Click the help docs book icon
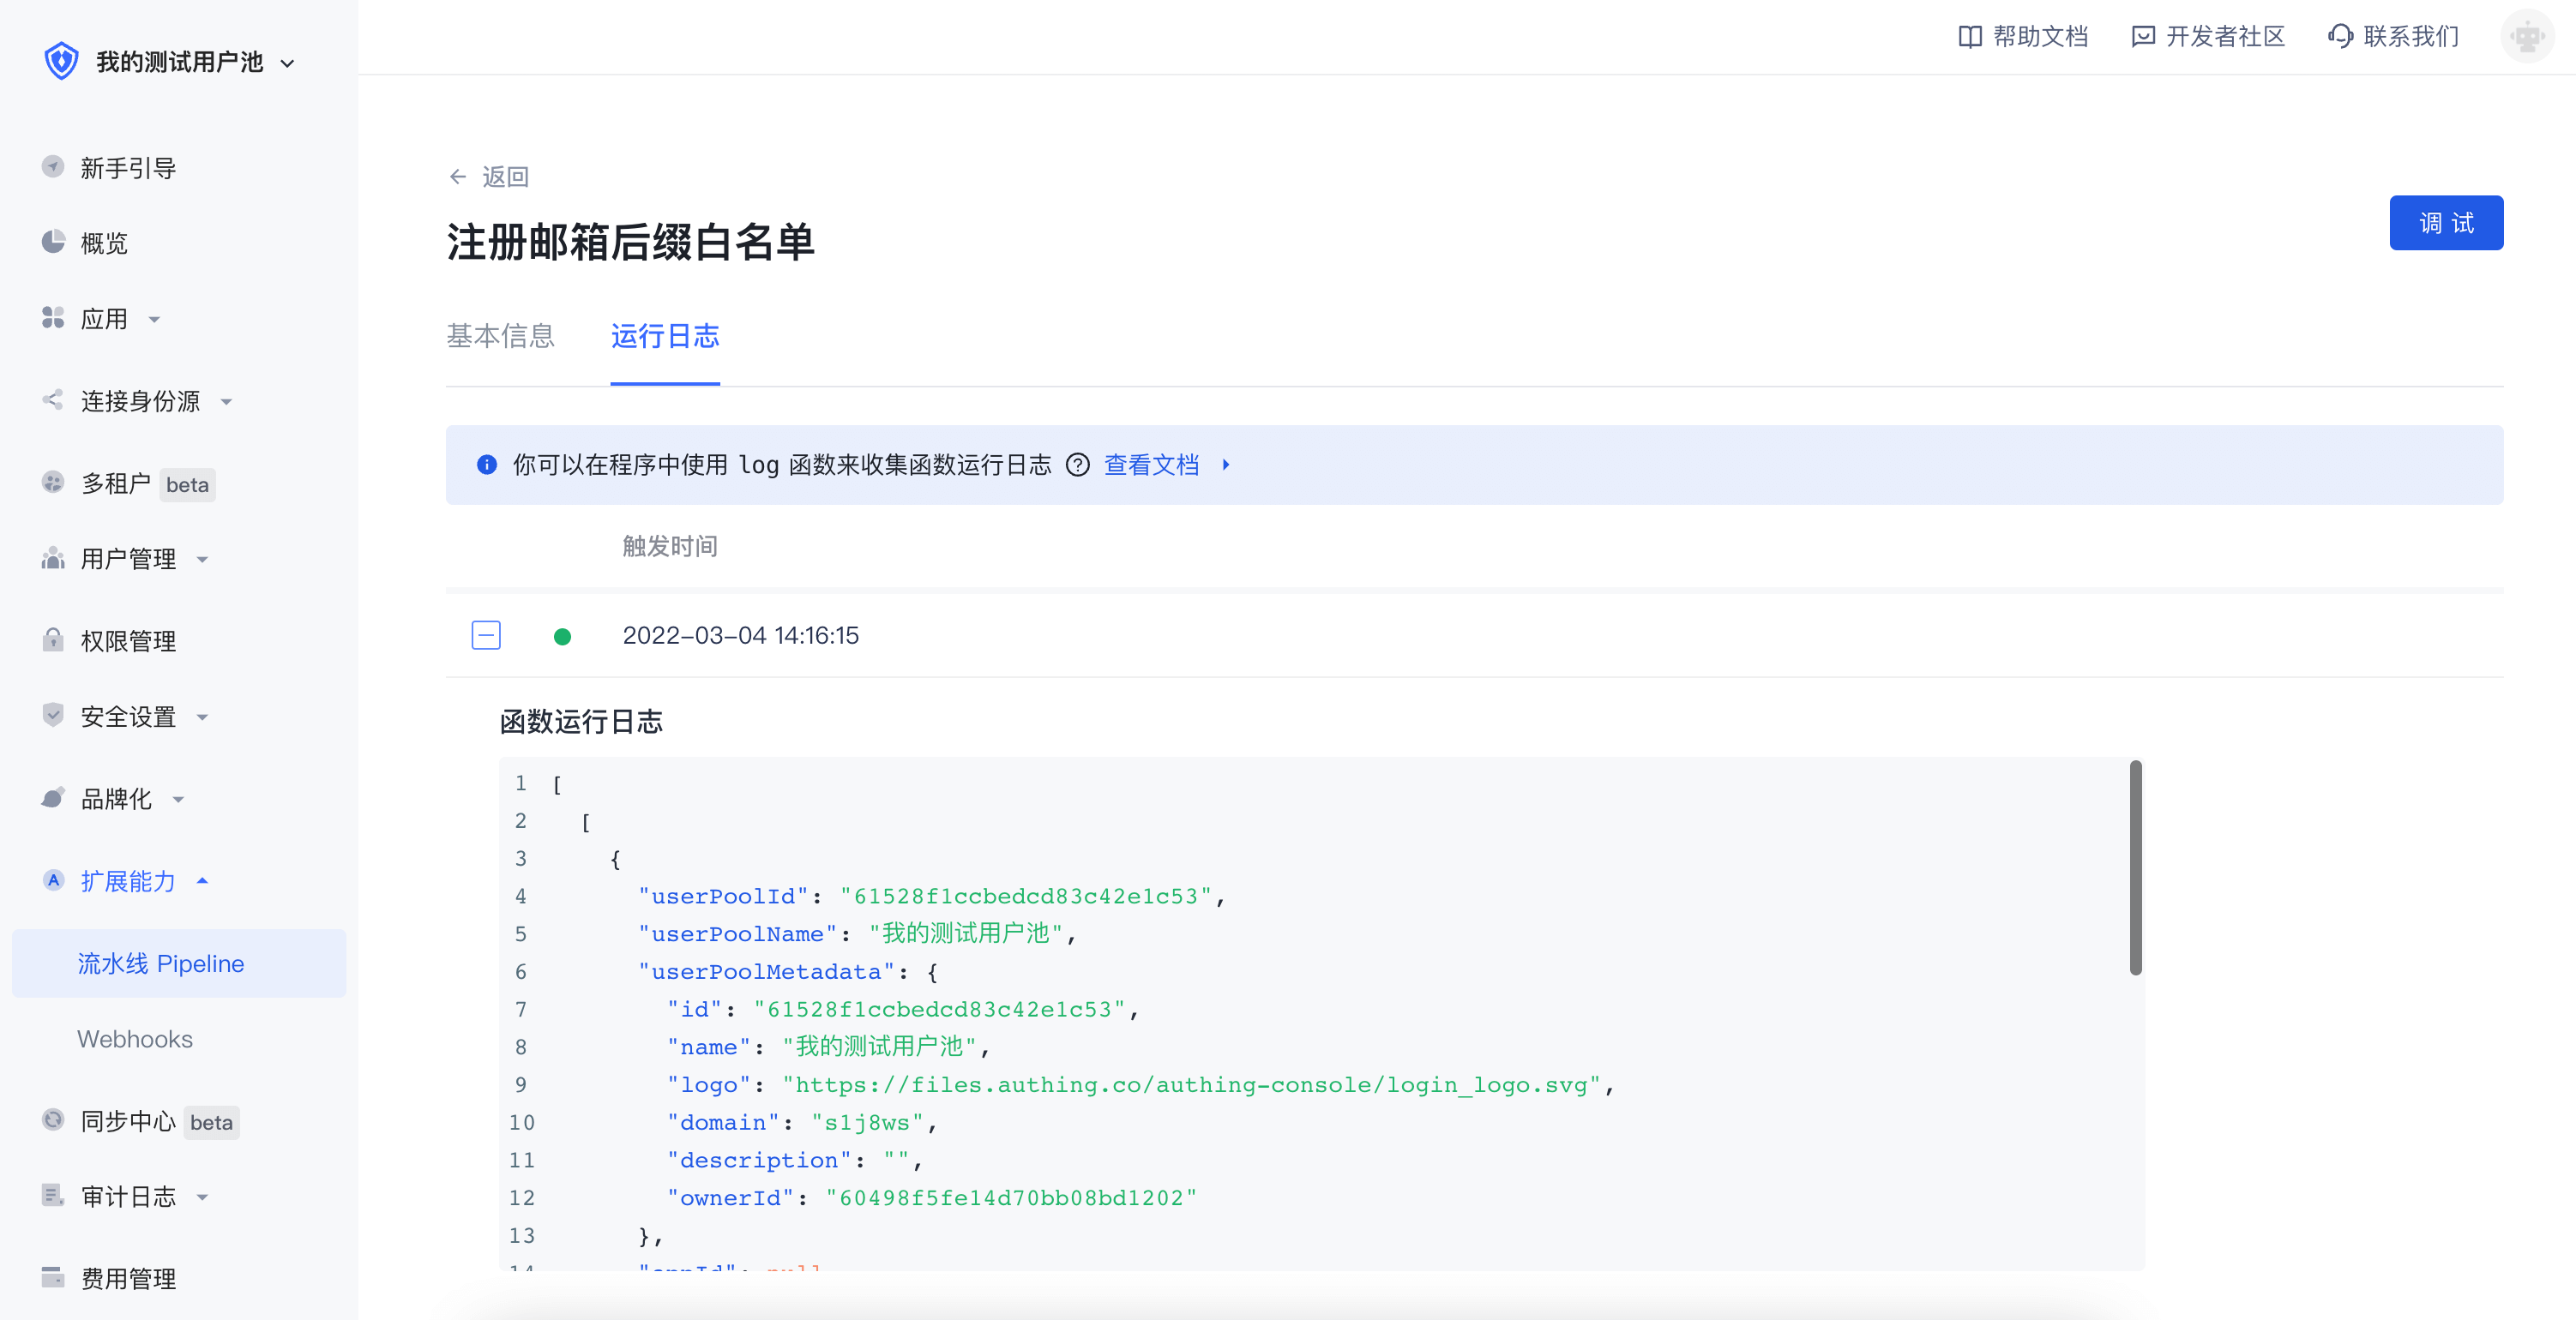 point(1969,37)
